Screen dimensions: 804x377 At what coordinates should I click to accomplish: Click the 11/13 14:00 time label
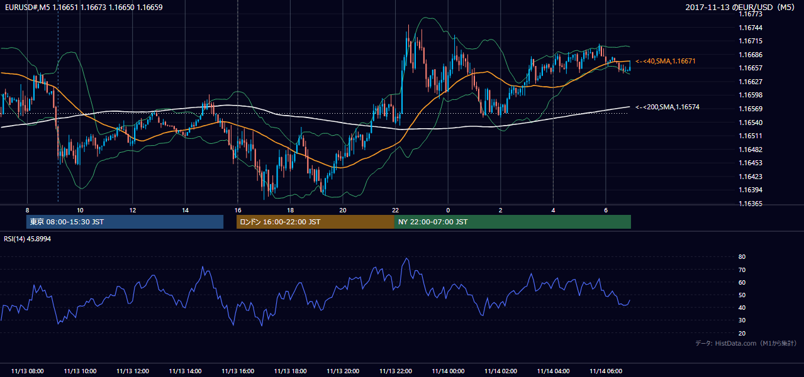coord(185,371)
